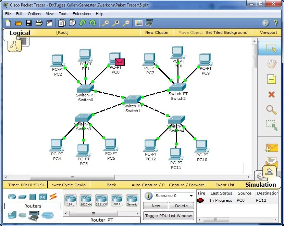Image resolution: width=284 pixels, height=226 pixels.
Task: Click Toggle PDU List Window button
Action: tap(169, 216)
